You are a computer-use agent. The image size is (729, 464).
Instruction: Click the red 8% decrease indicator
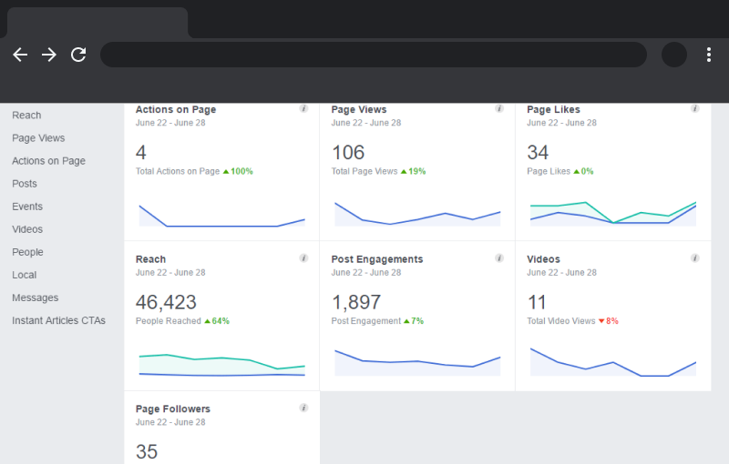click(x=609, y=320)
